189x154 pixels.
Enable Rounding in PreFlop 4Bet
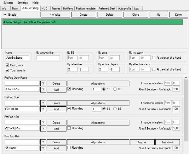click(x=69, y=128)
